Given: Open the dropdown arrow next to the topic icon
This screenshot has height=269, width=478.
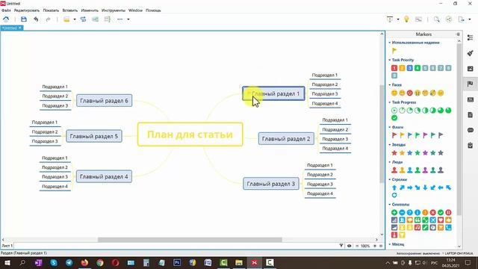Looking at the screenshot, I should click(75, 19).
